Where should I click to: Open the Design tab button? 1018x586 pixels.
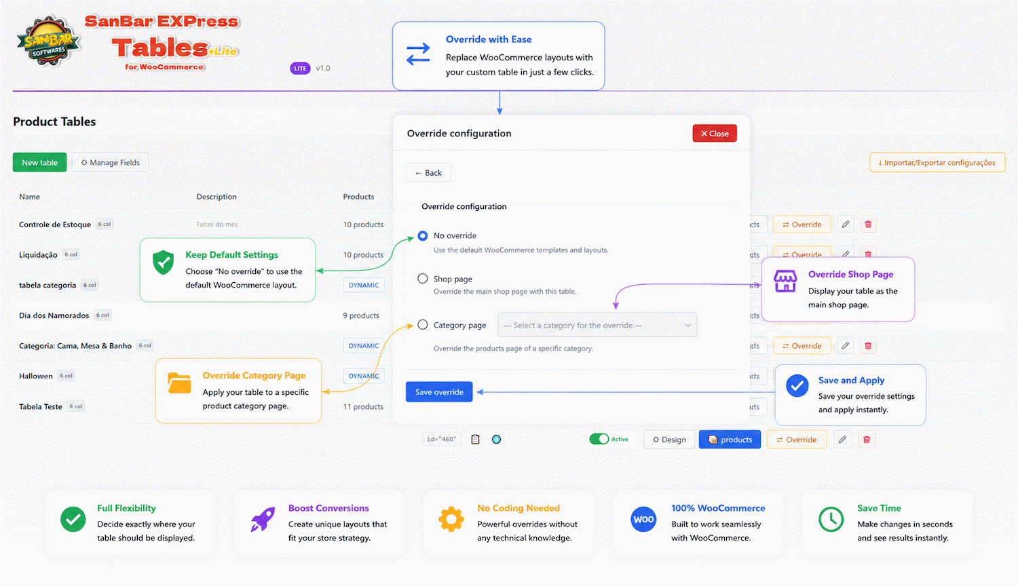pyautogui.click(x=669, y=439)
